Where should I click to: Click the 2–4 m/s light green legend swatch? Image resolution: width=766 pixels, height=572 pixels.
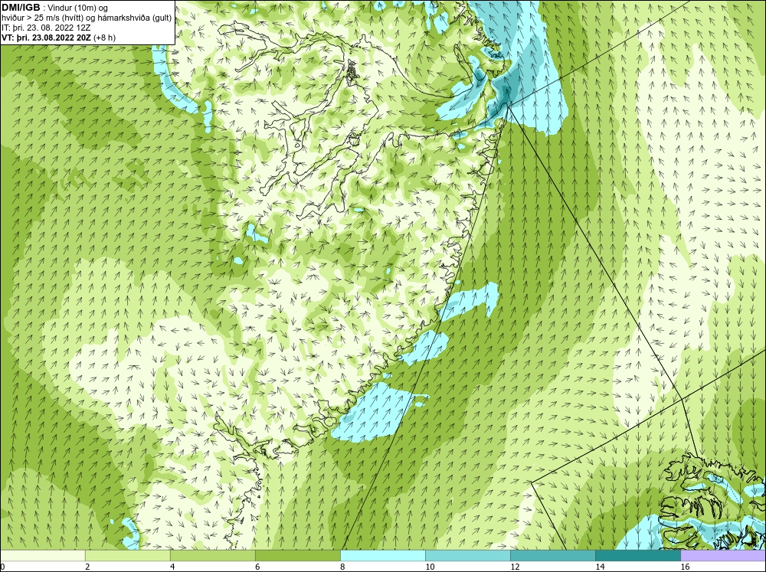click(127, 555)
